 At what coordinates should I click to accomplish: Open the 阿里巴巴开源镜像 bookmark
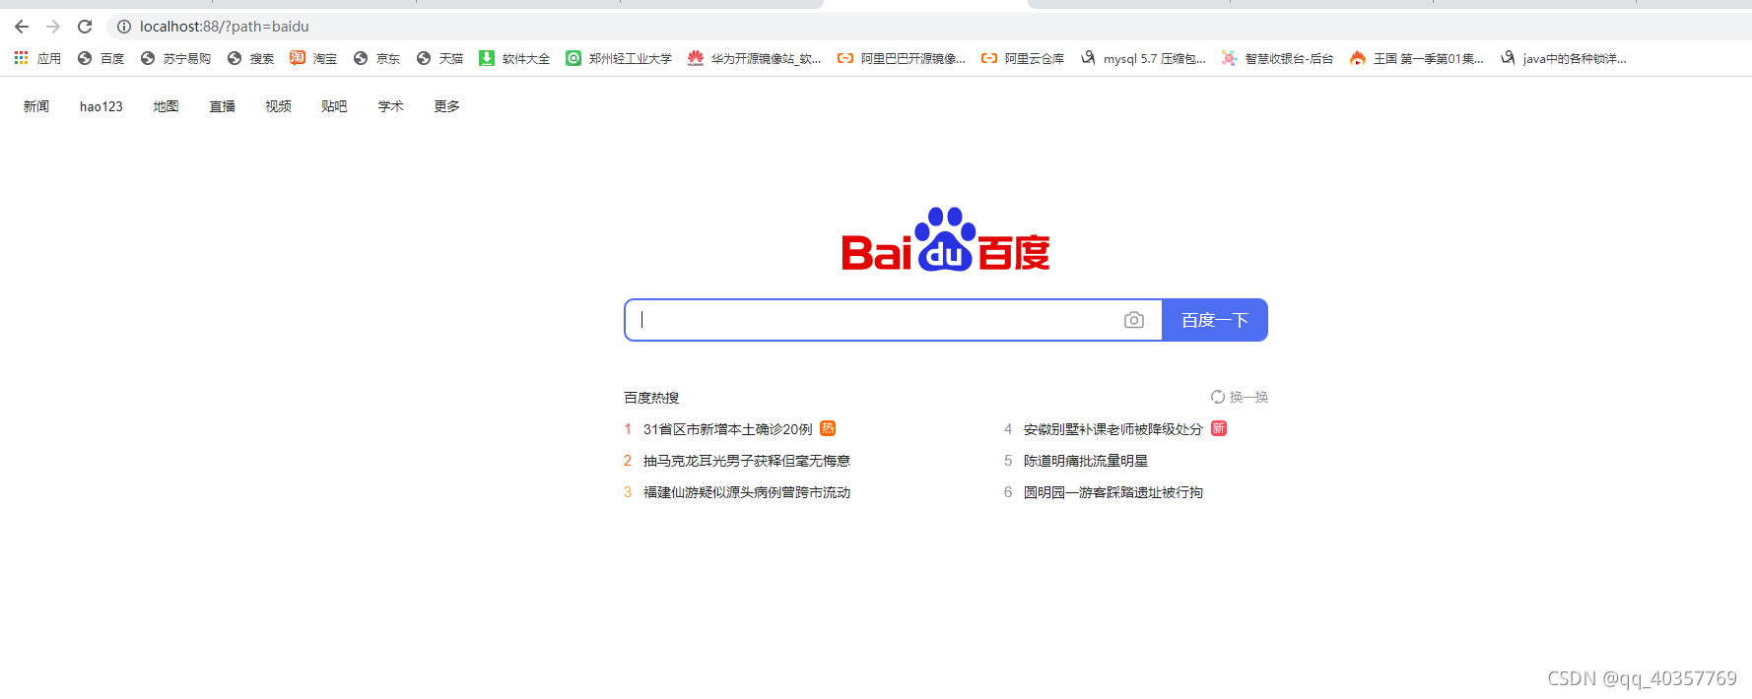902,59
